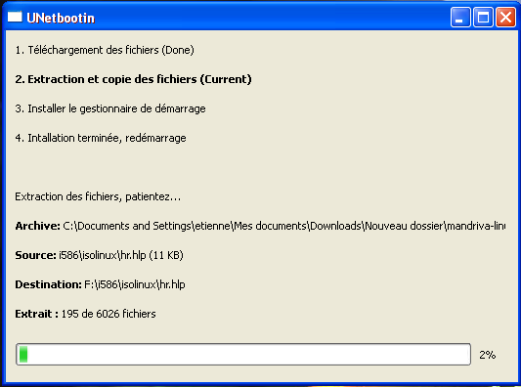Click step 4 Intallation terminée, redémarrage
Image resolution: width=521 pixels, height=387 pixels.
(x=101, y=138)
